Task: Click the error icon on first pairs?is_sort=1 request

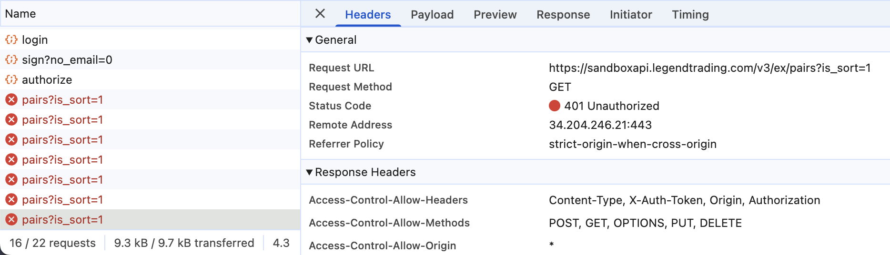Action: tap(11, 99)
